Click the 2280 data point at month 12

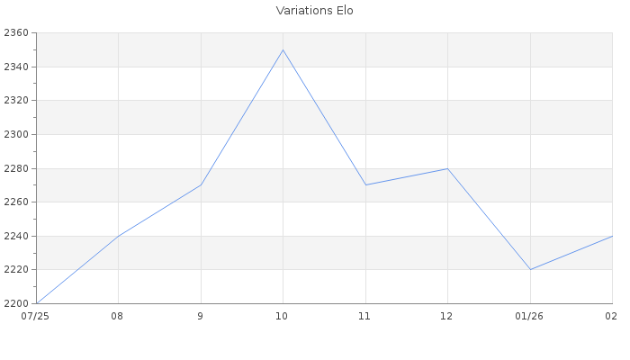coord(447,168)
